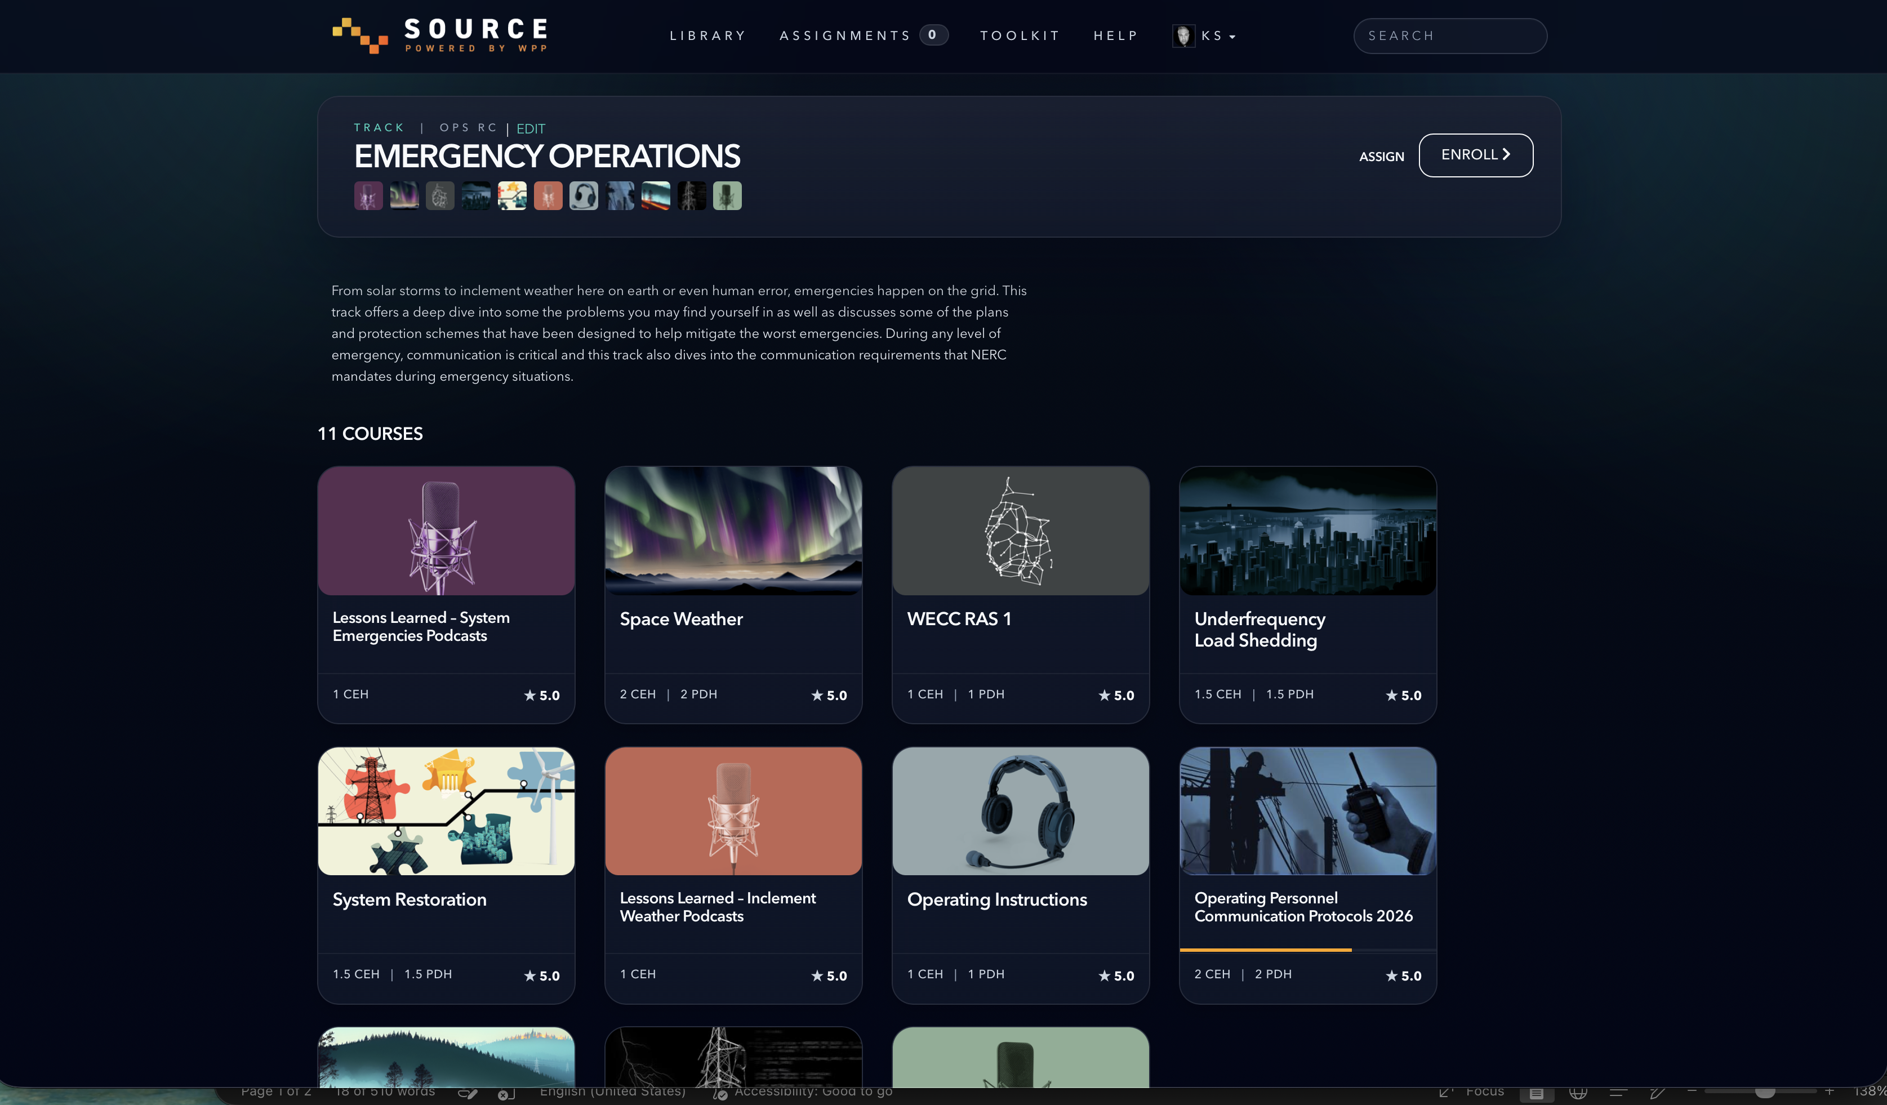Click "2 CEH" on the Space Weather card
Image resolution: width=1887 pixels, height=1105 pixels.
(637, 694)
